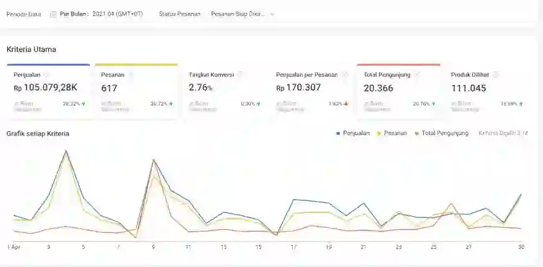The image size is (543, 267).
Task: Click the up arrow beside 28.32% in Penjualan
Action: pyautogui.click(x=84, y=104)
